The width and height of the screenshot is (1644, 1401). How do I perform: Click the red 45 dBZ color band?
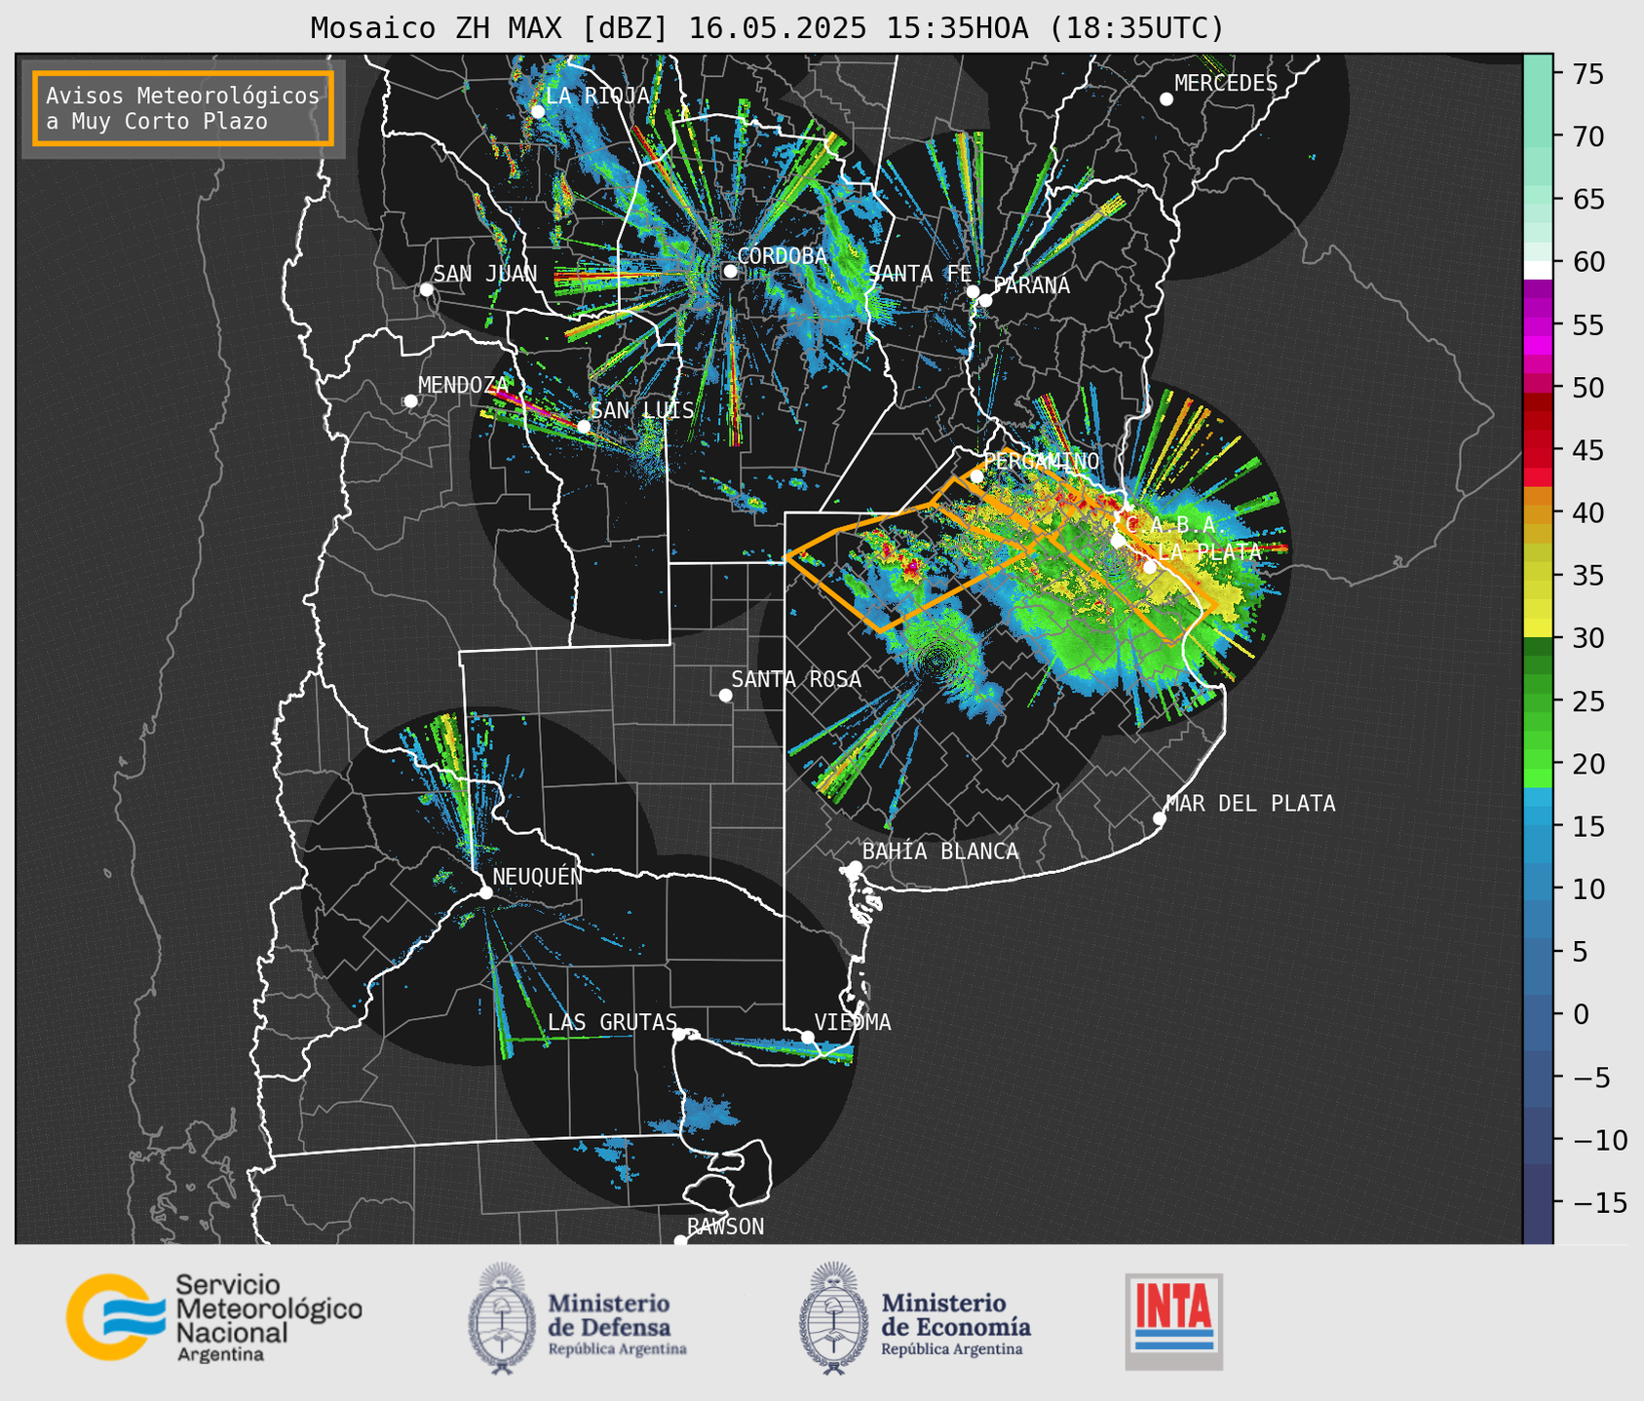pyautogui.click(x=1538, y=450)
